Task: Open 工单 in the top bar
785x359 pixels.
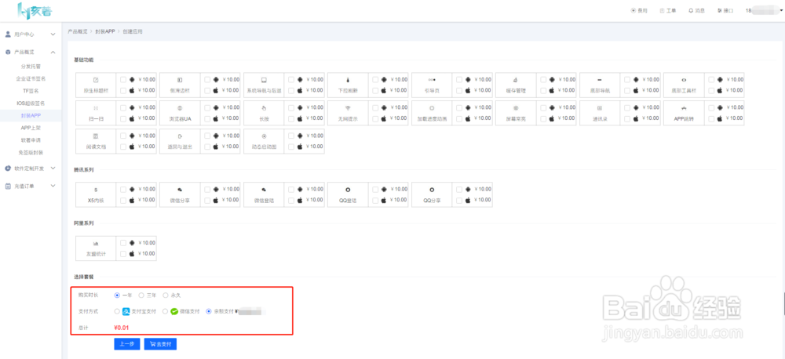Action: click(x=668, y=10)
